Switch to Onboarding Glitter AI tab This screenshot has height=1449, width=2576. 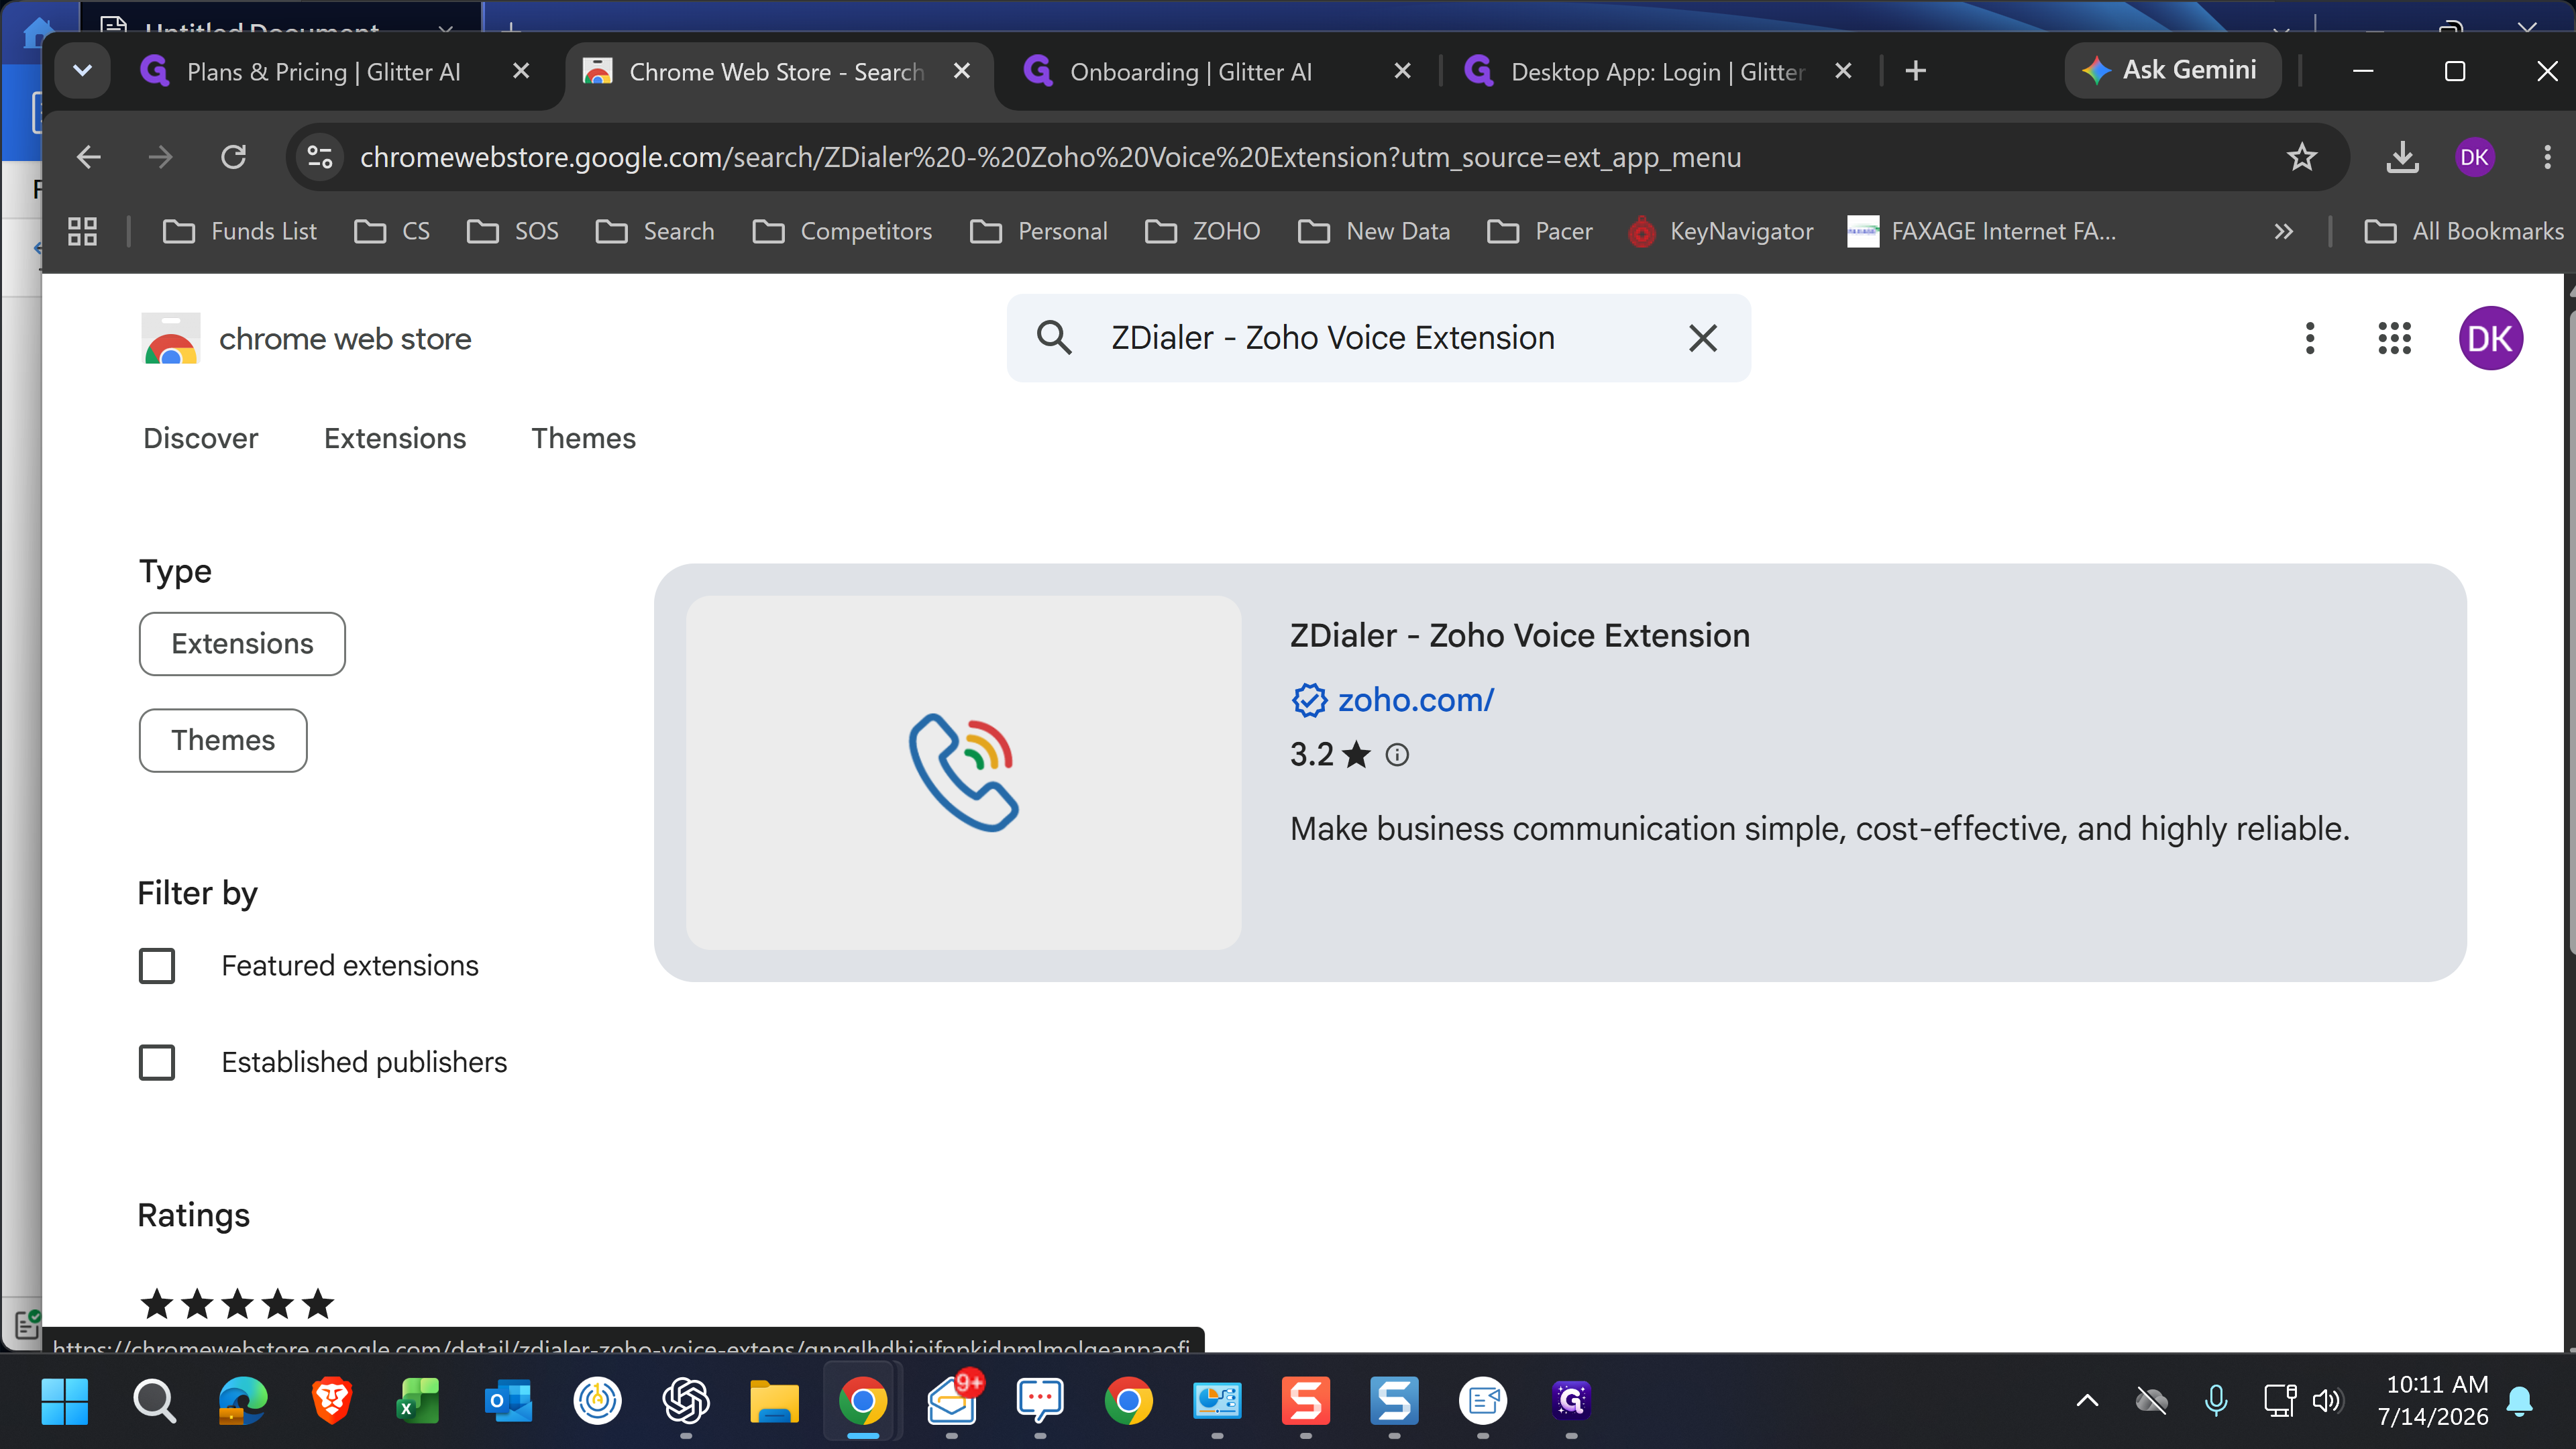(1190, 72)
